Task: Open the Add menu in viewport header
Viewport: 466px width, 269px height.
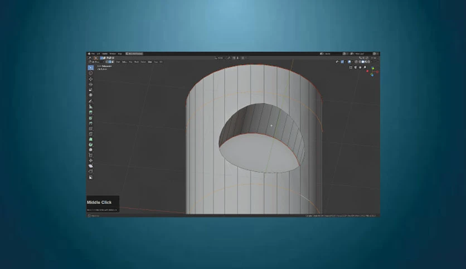Action: [x=131, y=62]
